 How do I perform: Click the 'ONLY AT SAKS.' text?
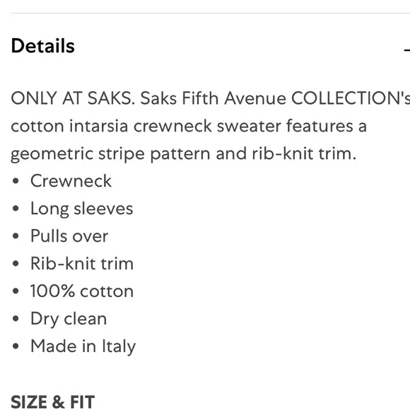[73, 98]
